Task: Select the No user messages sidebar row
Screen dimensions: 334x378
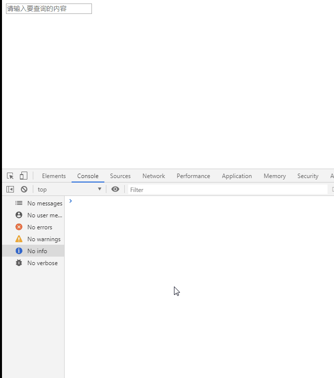Action: tap(33, 215)
